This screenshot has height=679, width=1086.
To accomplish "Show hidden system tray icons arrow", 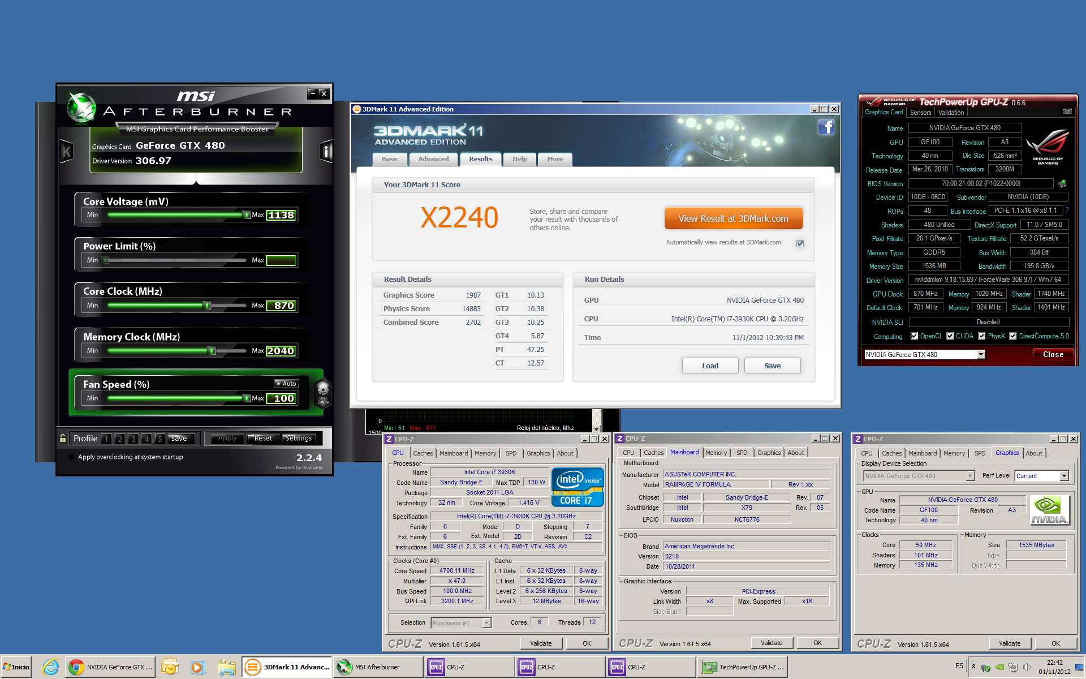I will [x=973, y=667].
